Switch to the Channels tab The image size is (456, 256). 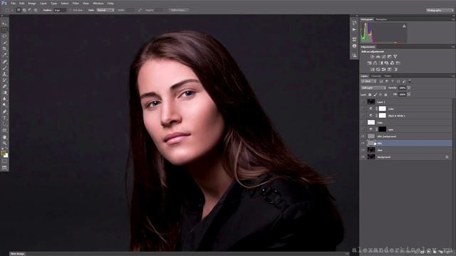pyautogui.click(x=376, y=76)
